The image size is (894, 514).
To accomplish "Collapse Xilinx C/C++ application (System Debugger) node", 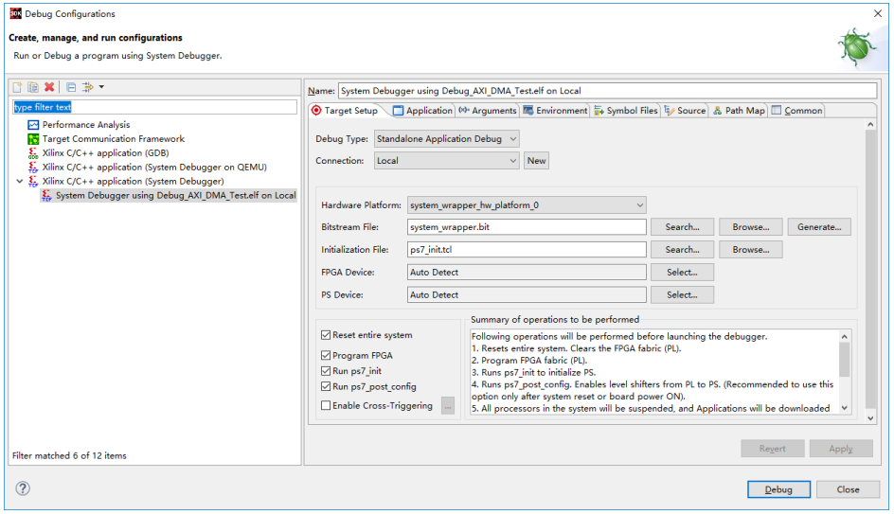I will (x=19, y=181).
